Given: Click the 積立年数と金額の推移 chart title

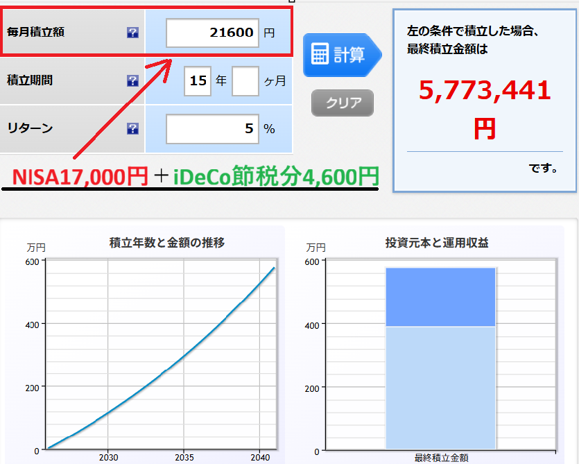Looking at the screenshot, I should point(166,243).
